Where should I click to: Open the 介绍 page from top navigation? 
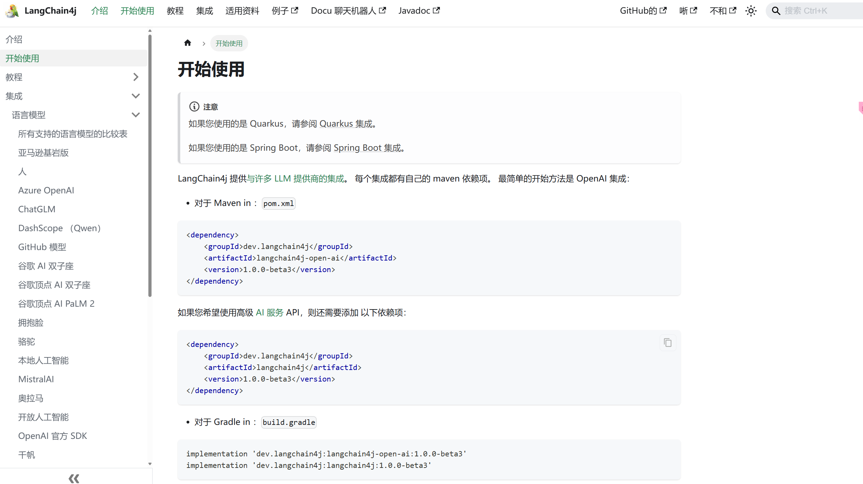click(x=100, y=10)
